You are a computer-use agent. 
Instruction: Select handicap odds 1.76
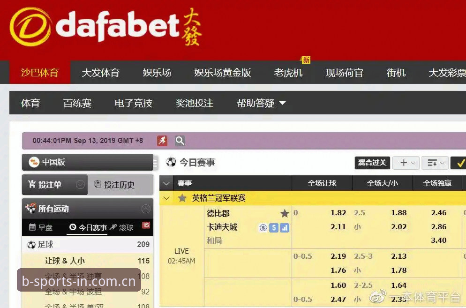338,270
